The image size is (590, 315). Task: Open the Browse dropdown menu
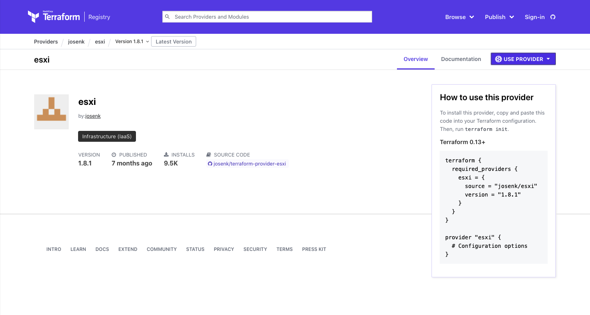click(x=459, y=17)
